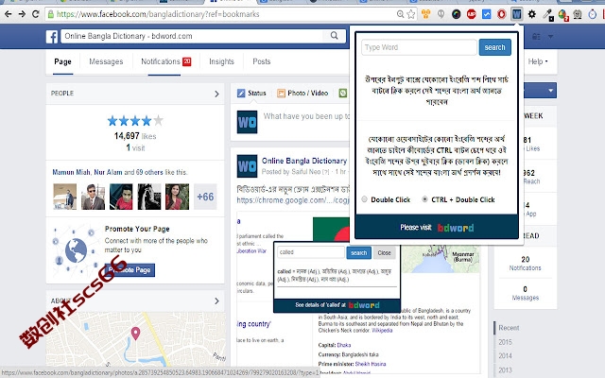605x378 pixels.
Task: Open the Help dropdown menu
Action: pyautogui.click(x=538, y=61)
